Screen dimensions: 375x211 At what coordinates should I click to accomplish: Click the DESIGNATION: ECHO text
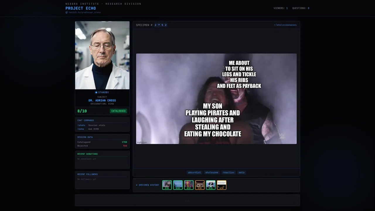pos(102,104)
